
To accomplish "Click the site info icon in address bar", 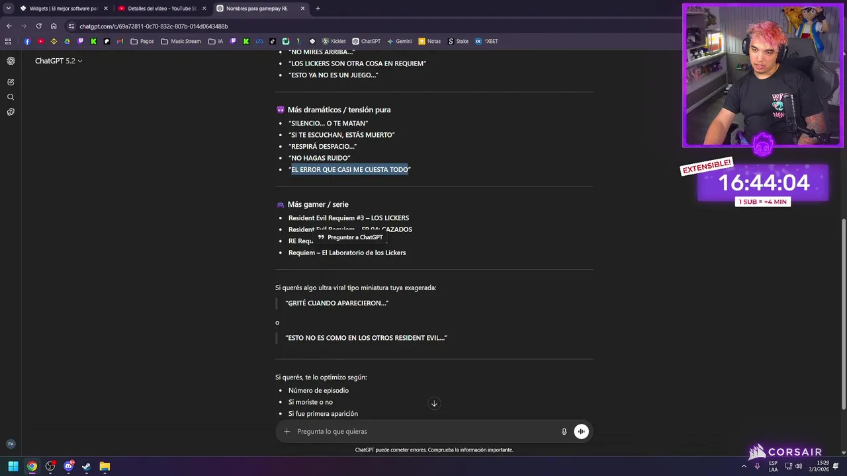I will 71,26.
